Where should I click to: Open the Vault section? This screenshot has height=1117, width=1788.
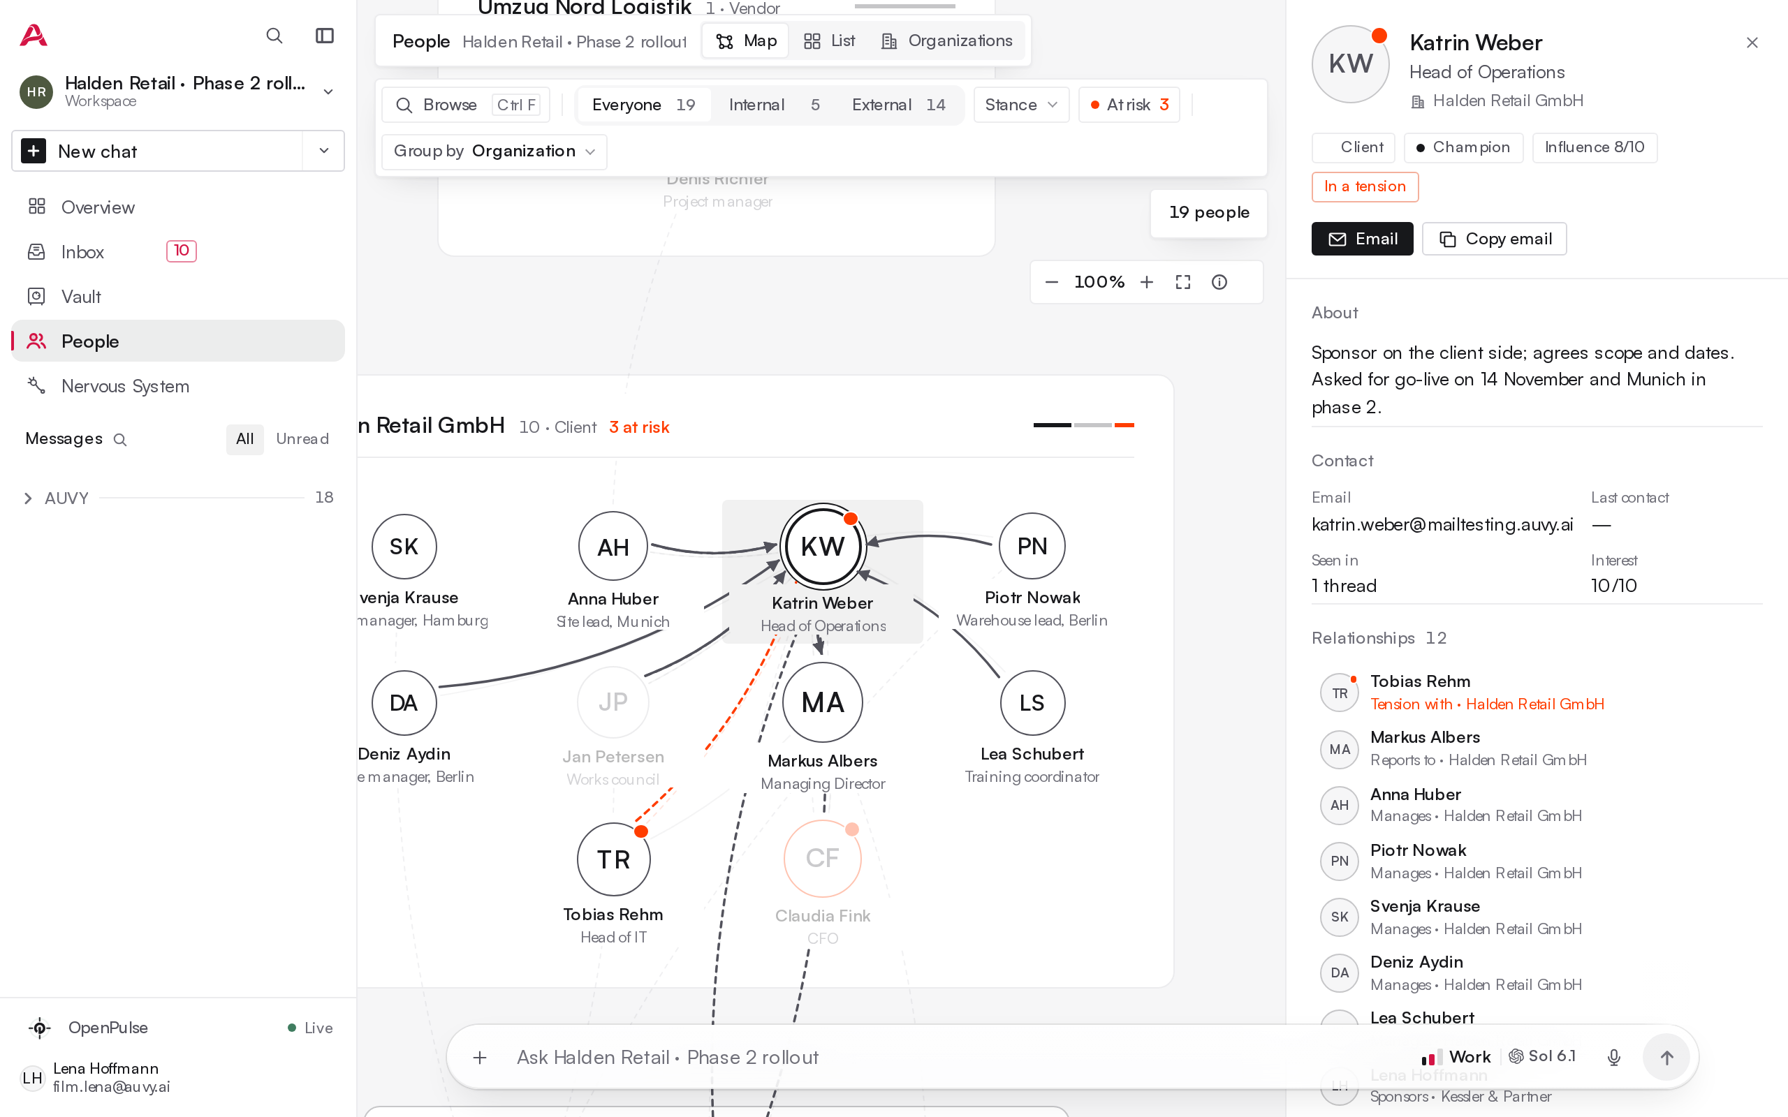tap(178, 296)
